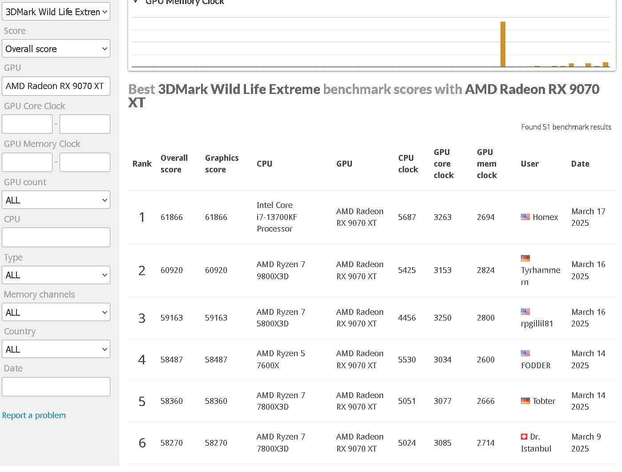Screen dimensions: 622x472
Task: Collapse the GPU Memory Clock chart section
Action: (136, 2)
